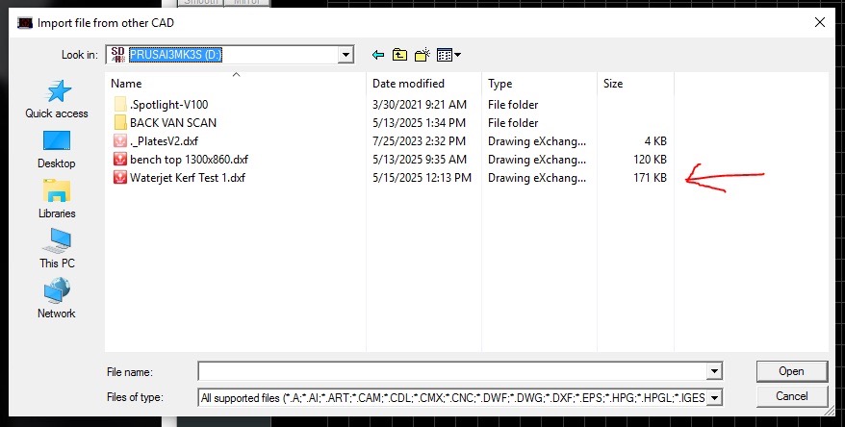Sort files by Type column
This screenshot has width=845, height=427.
coord(539,84)
